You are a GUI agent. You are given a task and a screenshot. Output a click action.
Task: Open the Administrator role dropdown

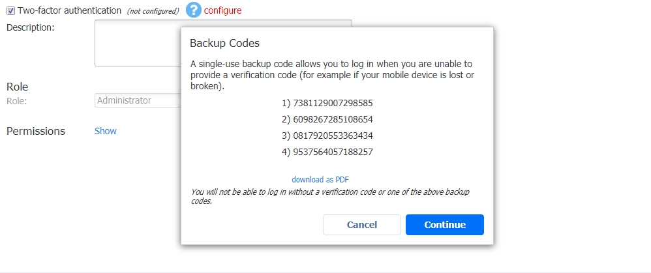pyautogui.click(x=138, y=100)
